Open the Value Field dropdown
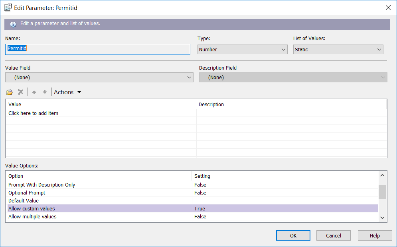Viewport: 397px width, 247px height. pos(99,78)
